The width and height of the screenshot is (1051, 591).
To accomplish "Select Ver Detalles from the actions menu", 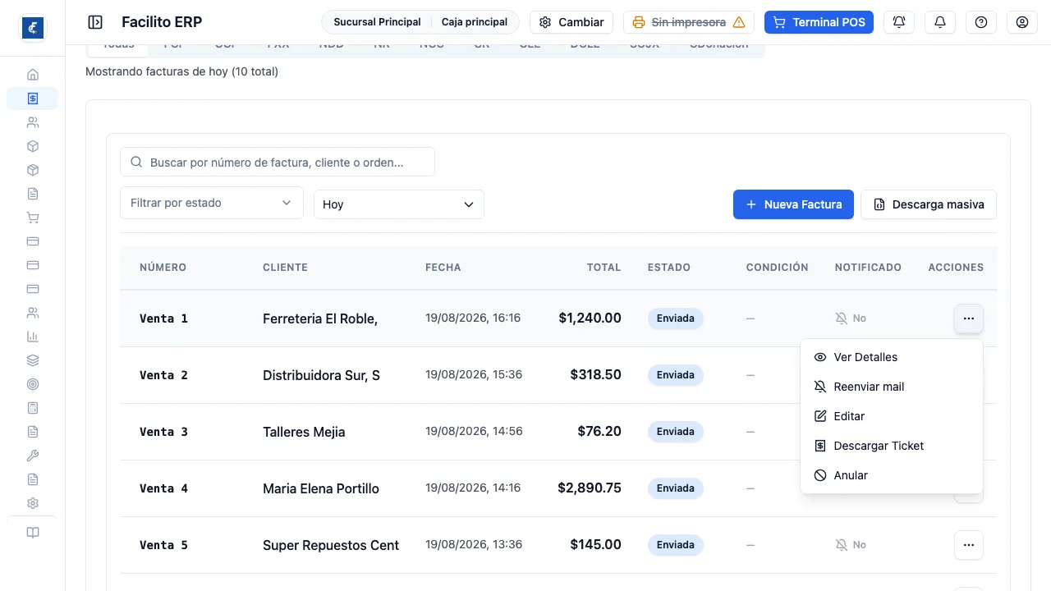I will (x=891, y=357).
